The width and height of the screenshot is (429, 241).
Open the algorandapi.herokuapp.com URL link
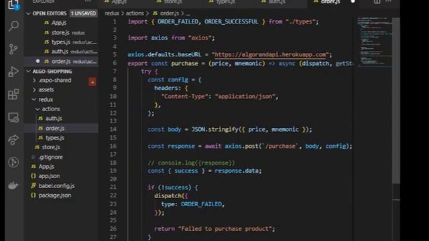click(x=270, y=54)
